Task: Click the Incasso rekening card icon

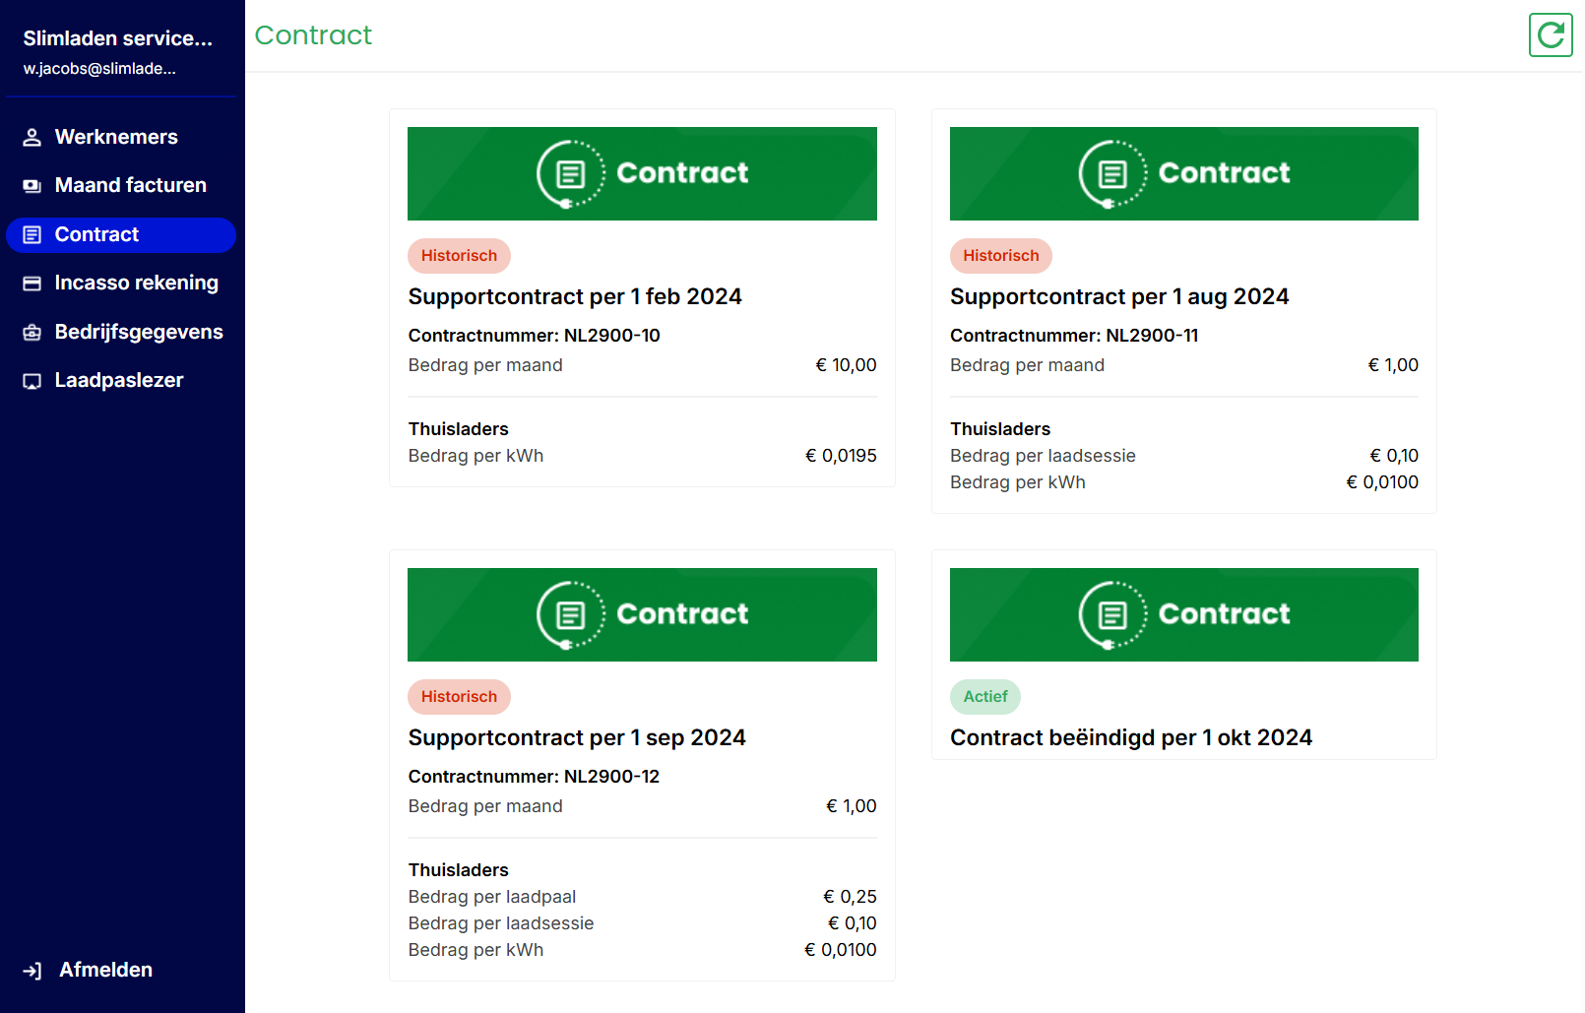Action: pos(32,284)
